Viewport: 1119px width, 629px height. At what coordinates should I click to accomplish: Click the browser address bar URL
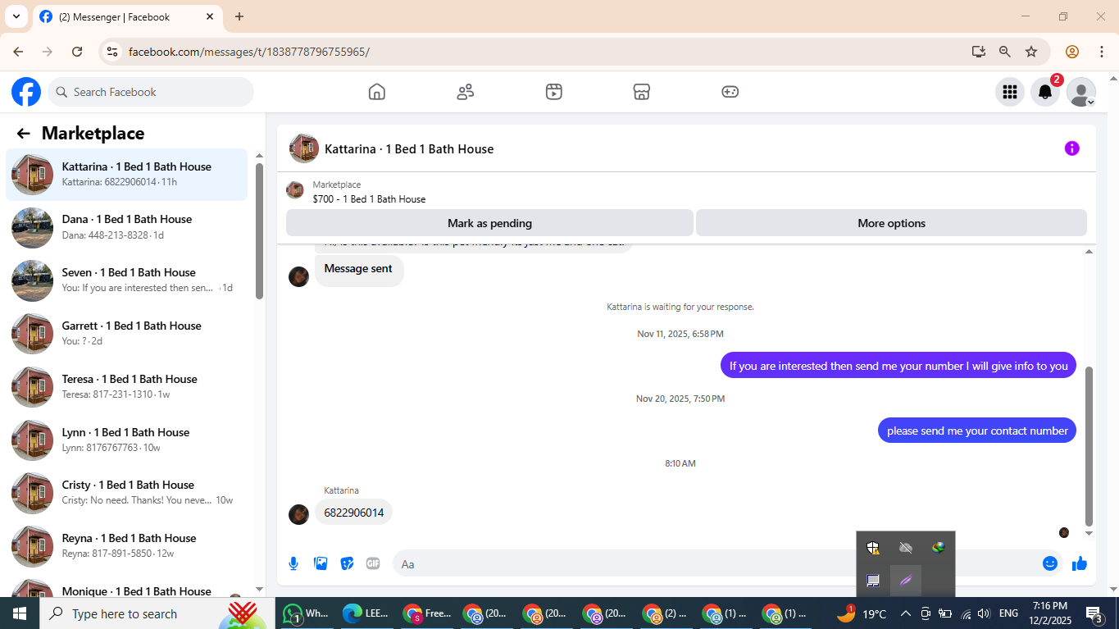pyautogui.click(x=249, y=52)
